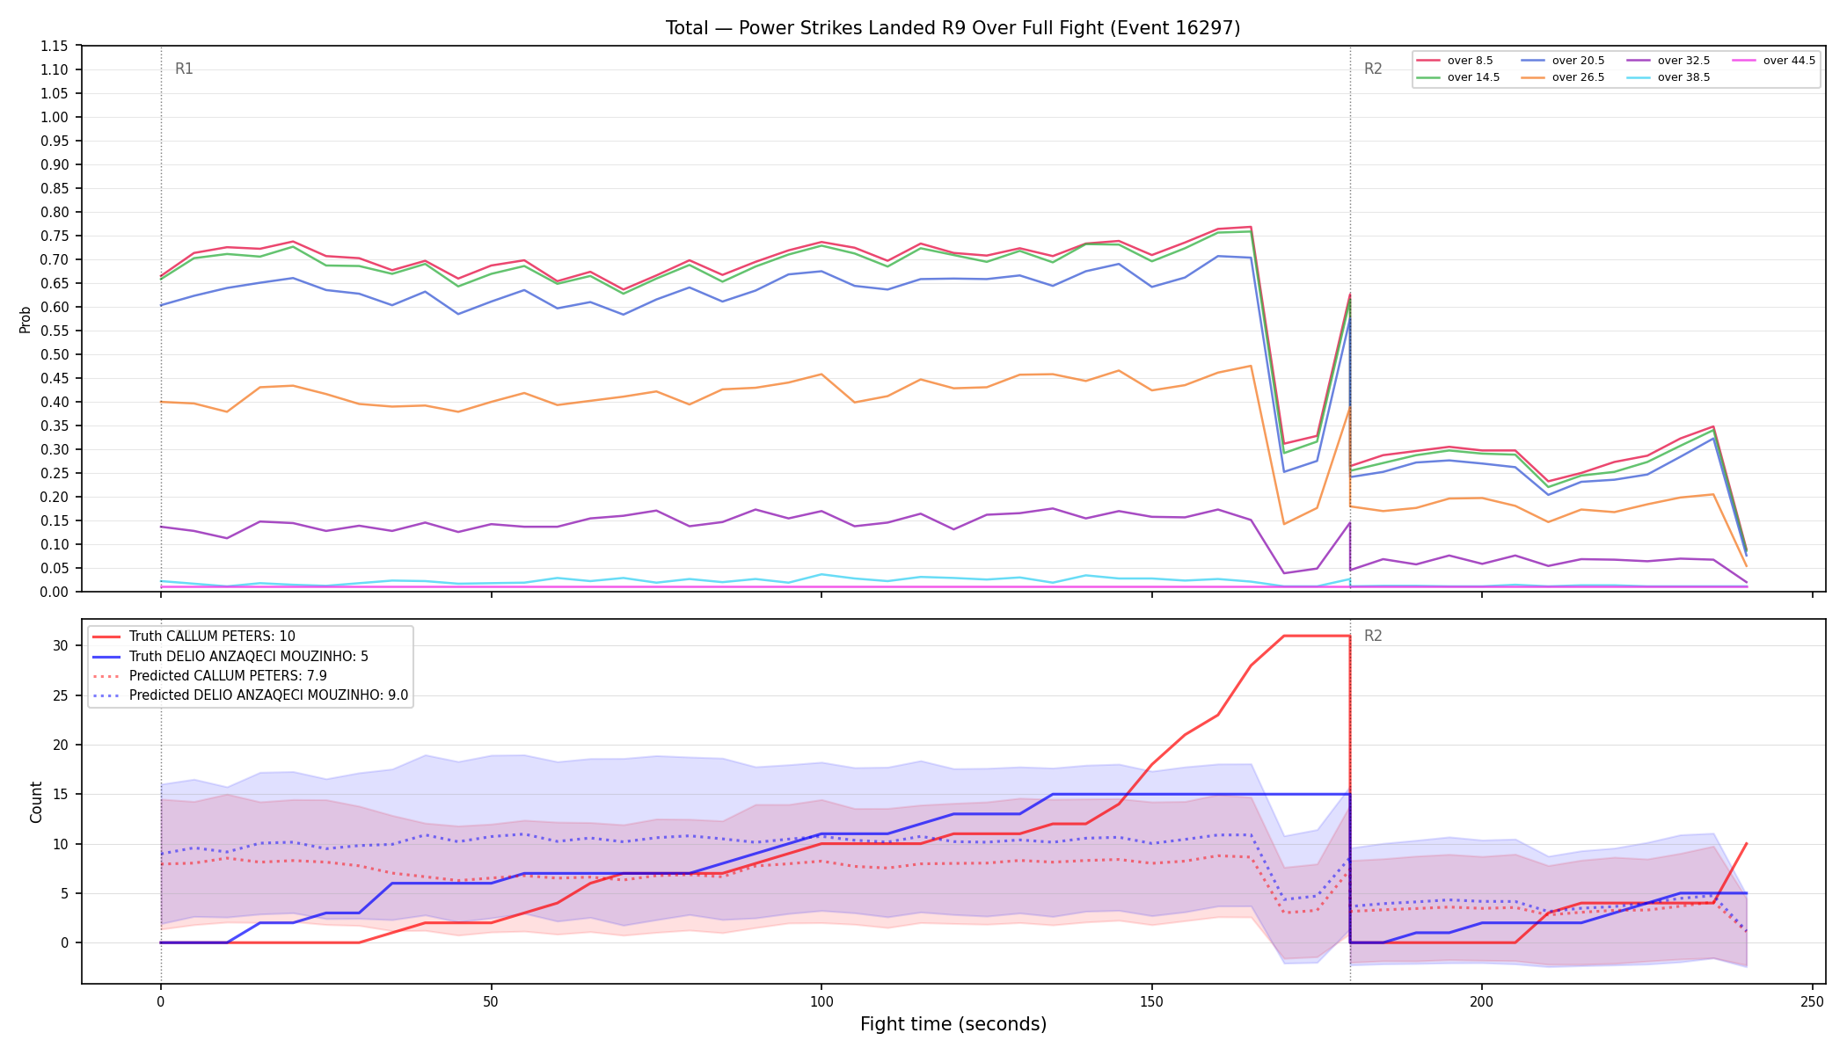The height and width of the screenshot is (1055, 1847).
Task: Pick the "over 32.5" legend label
Action: pyautogui.click(x=1683, y=61)
